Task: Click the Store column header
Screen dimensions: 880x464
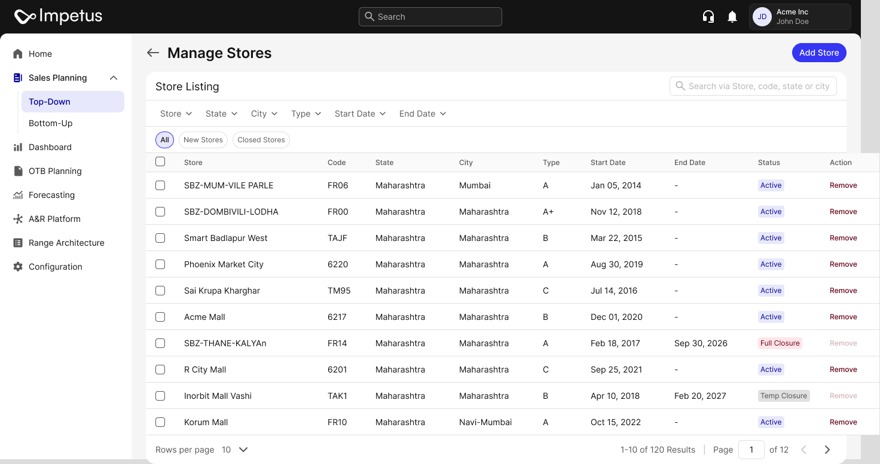Action: tap(193, 163)
